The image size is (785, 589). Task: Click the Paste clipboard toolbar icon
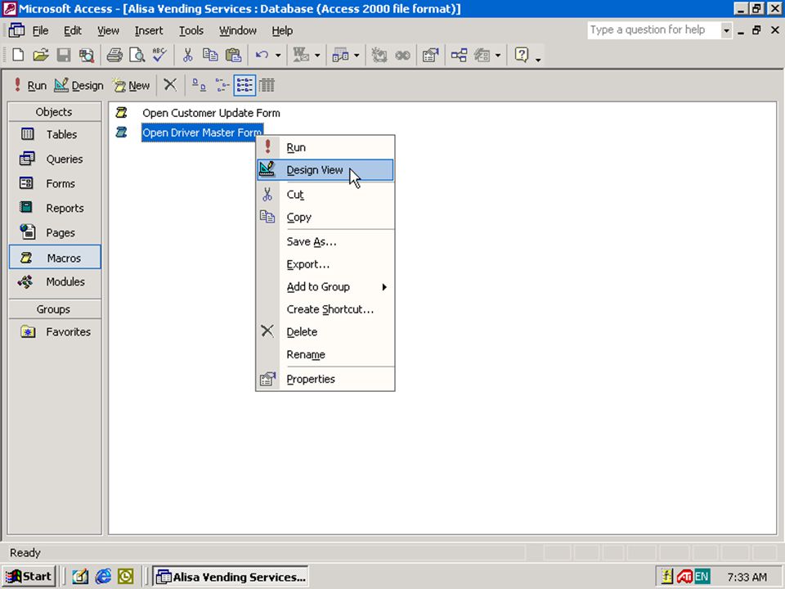pos(233,55)
